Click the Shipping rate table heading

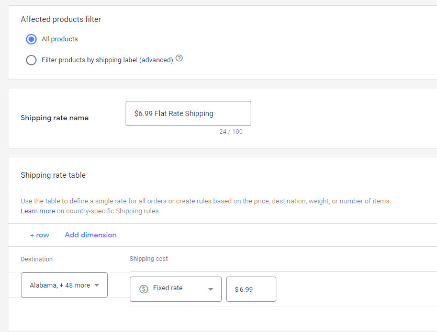53,175
